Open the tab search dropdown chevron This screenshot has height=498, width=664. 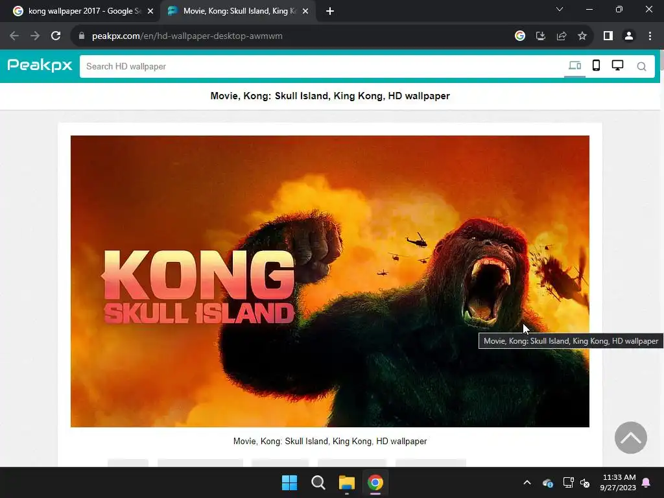560,9
